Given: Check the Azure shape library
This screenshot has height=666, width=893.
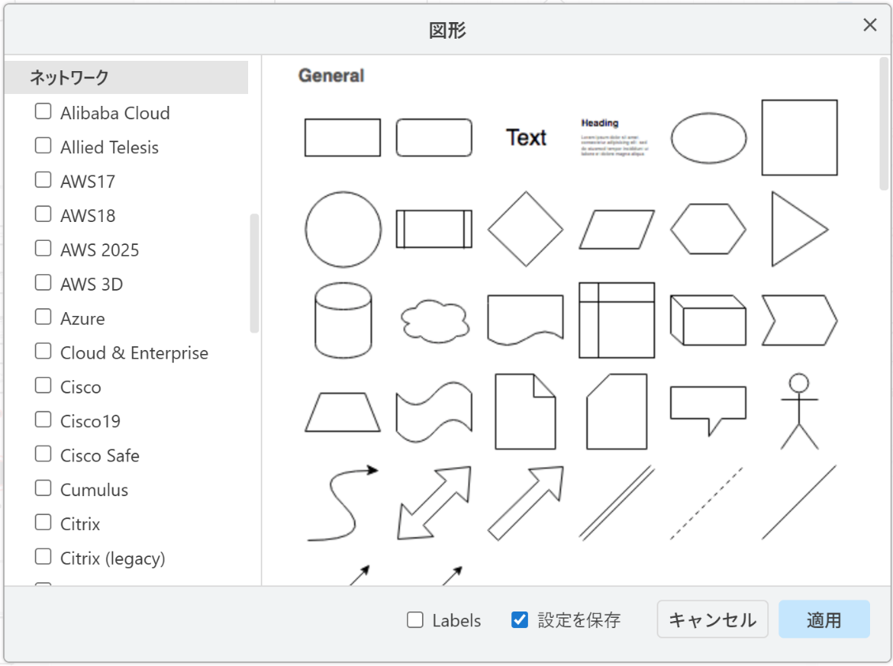Looking at the screenshot, I should (43, 316).
